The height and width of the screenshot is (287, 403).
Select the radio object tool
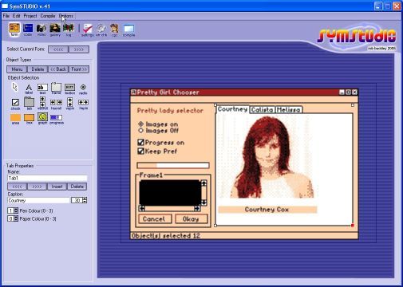[83, 88]
